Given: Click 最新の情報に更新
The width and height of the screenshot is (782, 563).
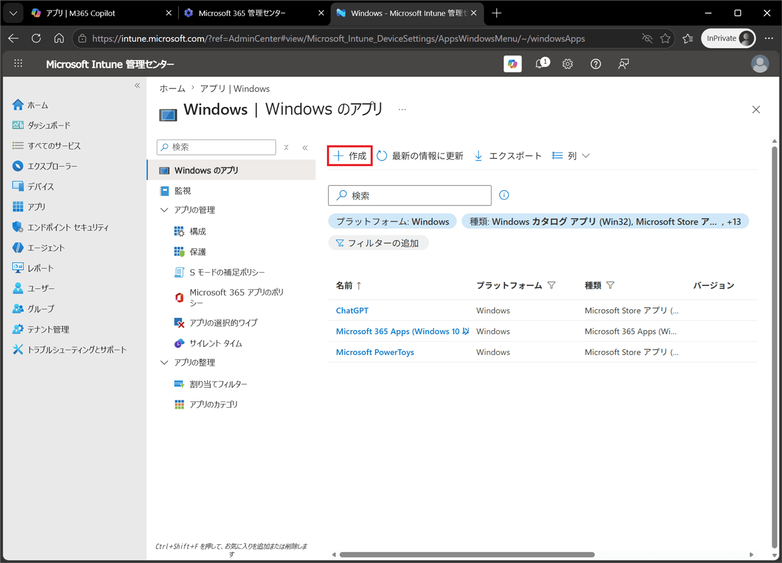Looking at the screenshot, I should pos(420,155).
